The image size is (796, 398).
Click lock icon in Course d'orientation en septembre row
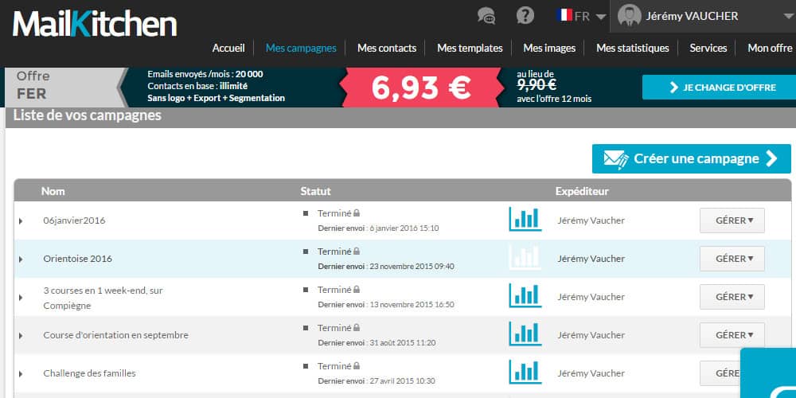(357, 327)
